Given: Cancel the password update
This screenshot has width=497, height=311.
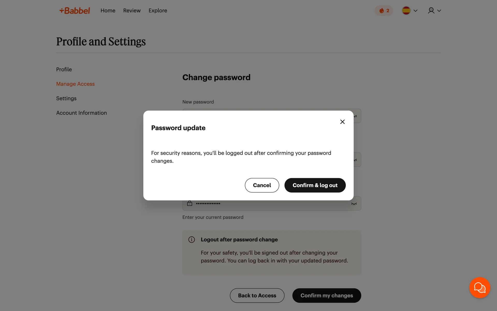Looking at the screenshot, I should coord(262,185).
